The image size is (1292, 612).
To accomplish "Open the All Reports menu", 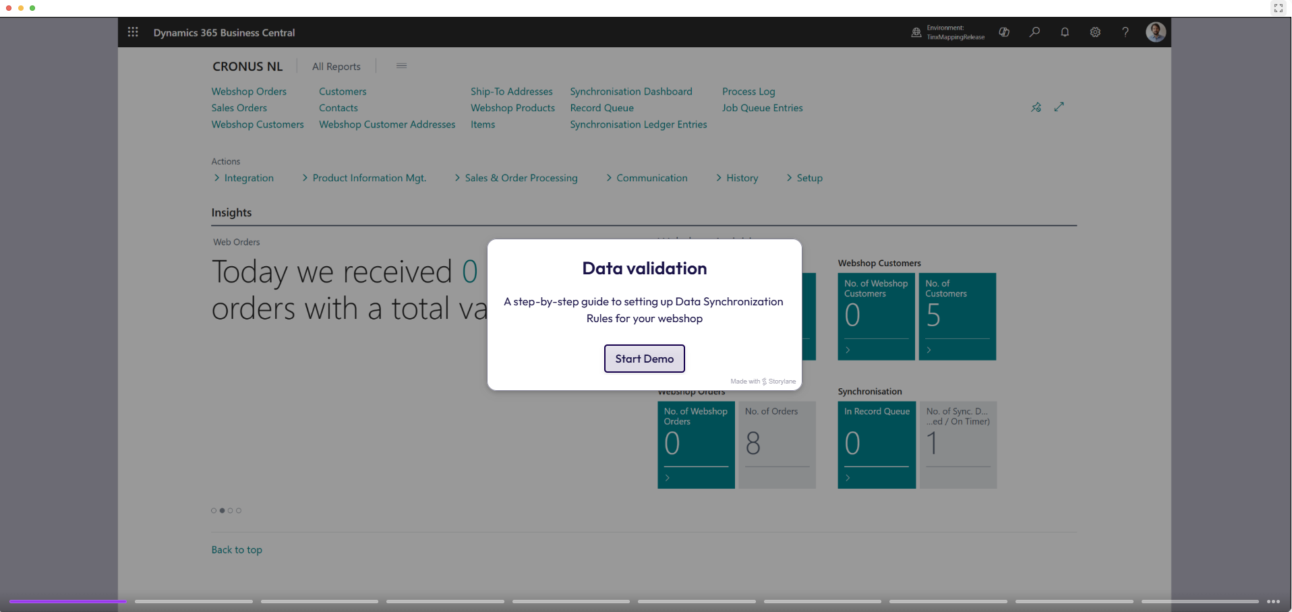I will (x=336, y=66).
